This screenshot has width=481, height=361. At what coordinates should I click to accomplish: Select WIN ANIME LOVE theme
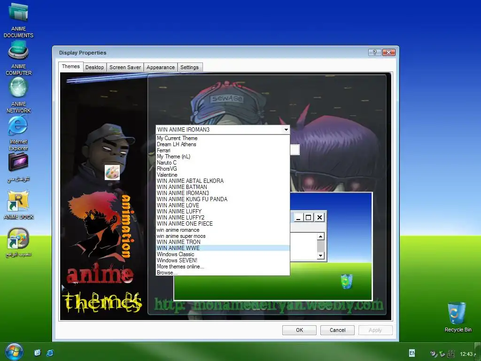[x=223, y=205]
